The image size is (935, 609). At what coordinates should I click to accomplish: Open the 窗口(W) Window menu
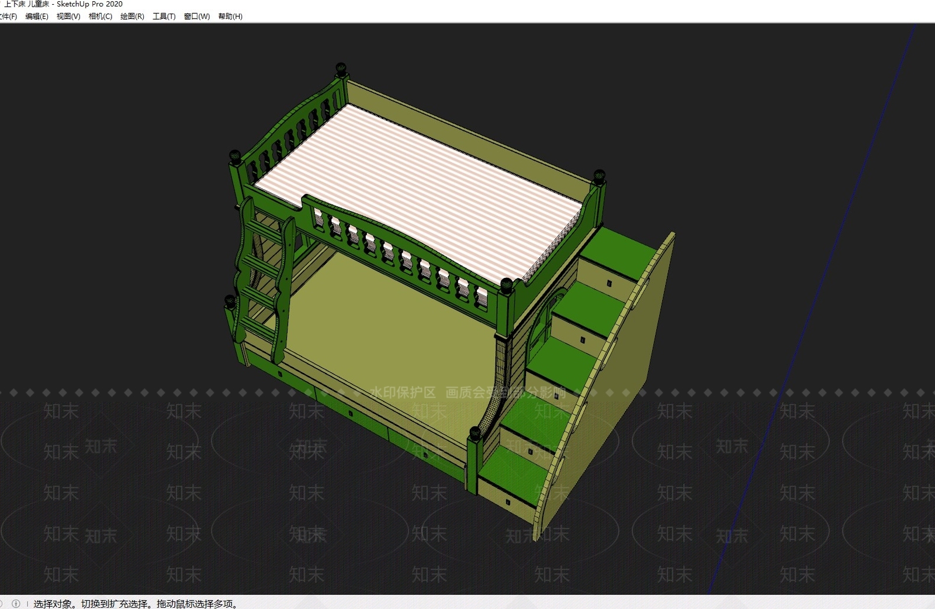(197, 16)
